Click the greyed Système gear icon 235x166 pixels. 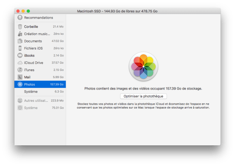coord(20,108)
